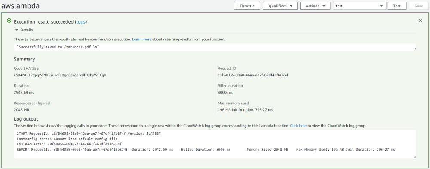Collapse the Details section
This screenshot has height=169, width=430.
[x=24, y=30]
